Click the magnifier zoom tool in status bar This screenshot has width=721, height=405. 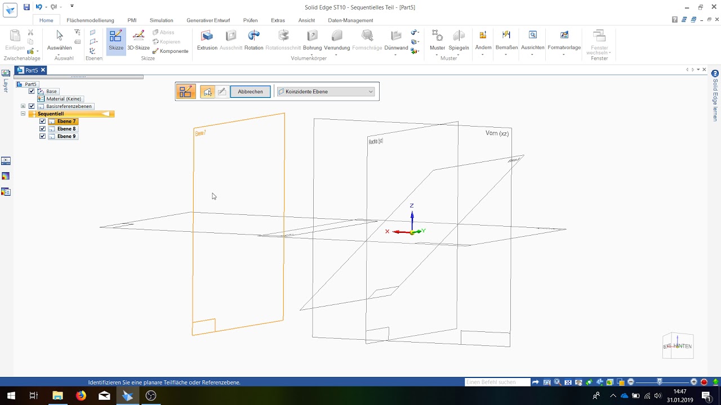(557, 382)
